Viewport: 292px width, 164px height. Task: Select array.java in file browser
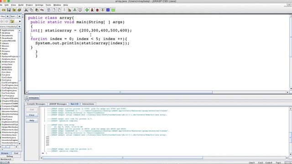click(x=7, y=67)
